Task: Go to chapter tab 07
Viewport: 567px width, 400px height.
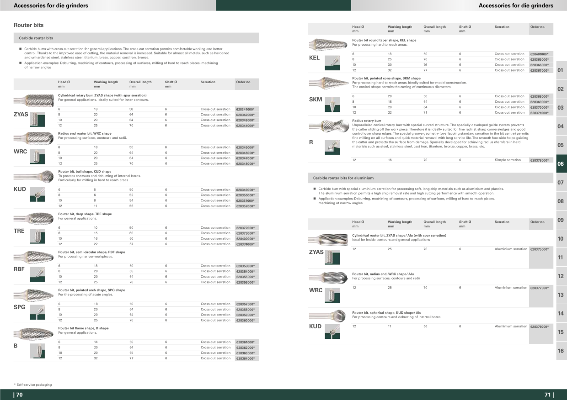Action: pos(561,182)
